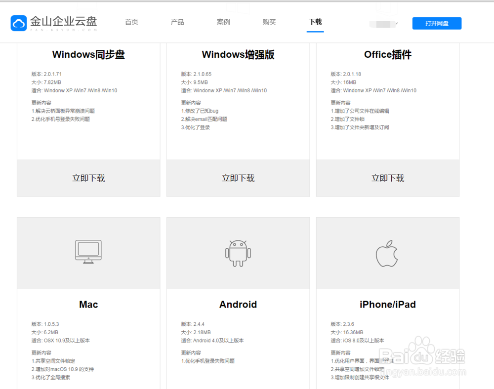The height and width of the screenshot is (389, 494).
Task: Click the Android robot icon
Action: (238, 253)
